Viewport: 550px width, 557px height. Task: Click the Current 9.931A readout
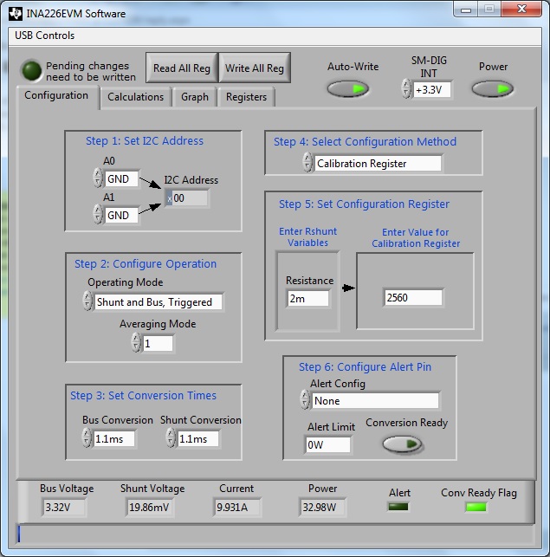click(x=237, y=507)
